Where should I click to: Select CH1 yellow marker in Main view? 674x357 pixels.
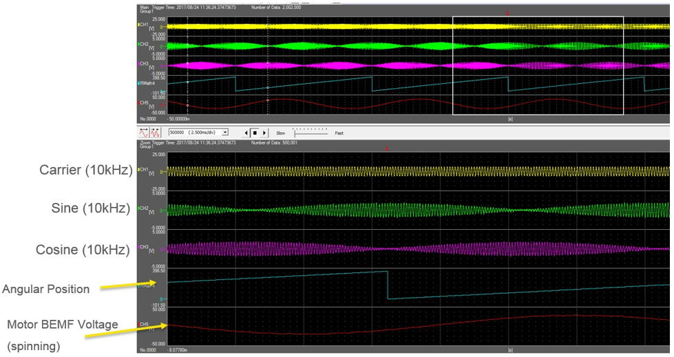pos(139,25)
